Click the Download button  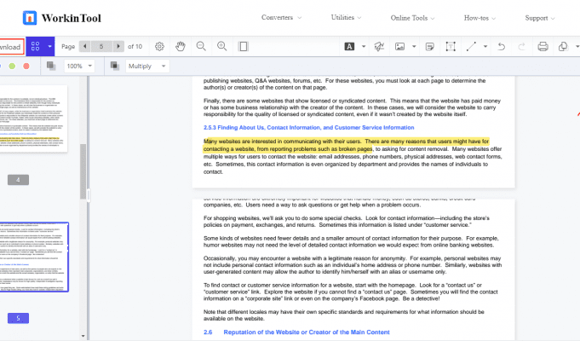(11, 47)
